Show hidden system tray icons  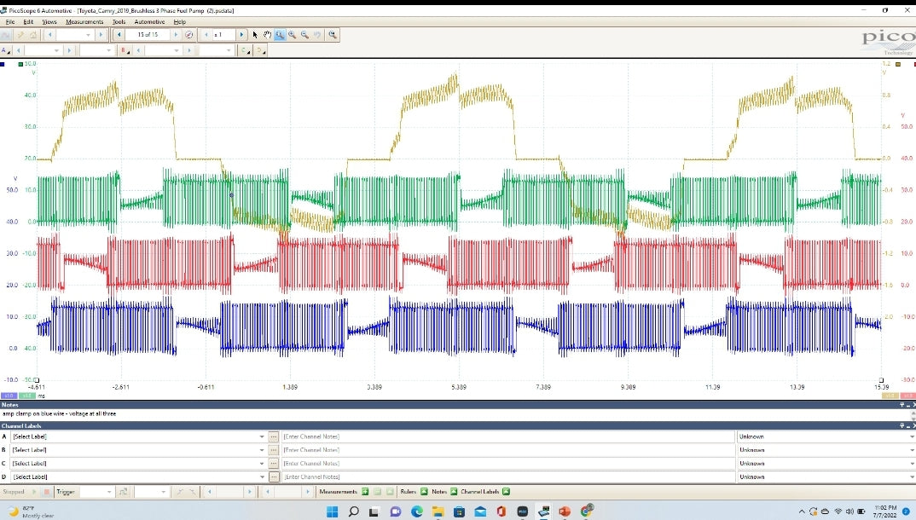coord(801,511)
